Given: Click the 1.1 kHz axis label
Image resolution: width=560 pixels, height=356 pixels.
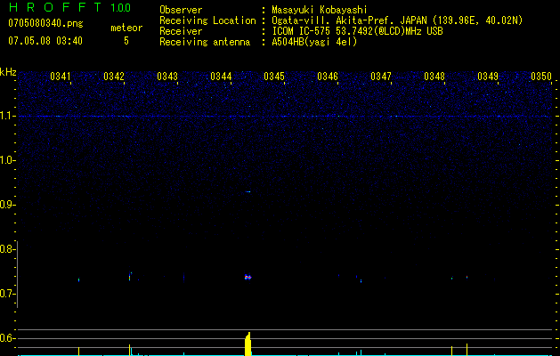Looking at the screenshot, I should (x=6, y=116).
